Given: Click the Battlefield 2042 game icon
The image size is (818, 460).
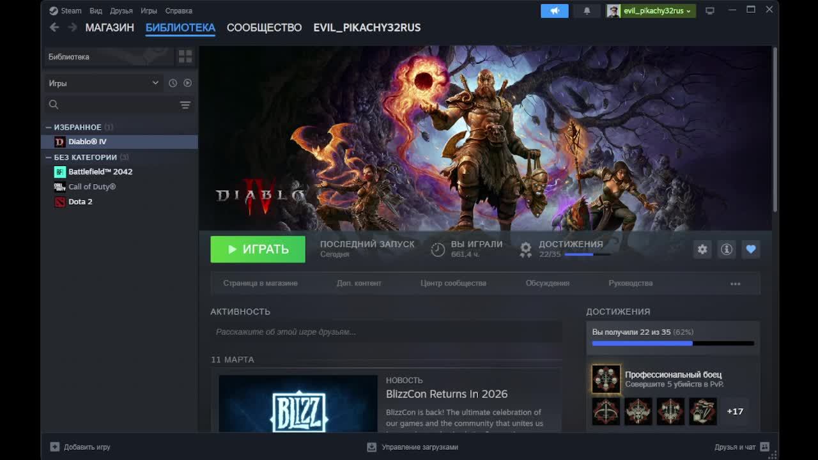Looking at the screenshot, I should coord(59,172).
